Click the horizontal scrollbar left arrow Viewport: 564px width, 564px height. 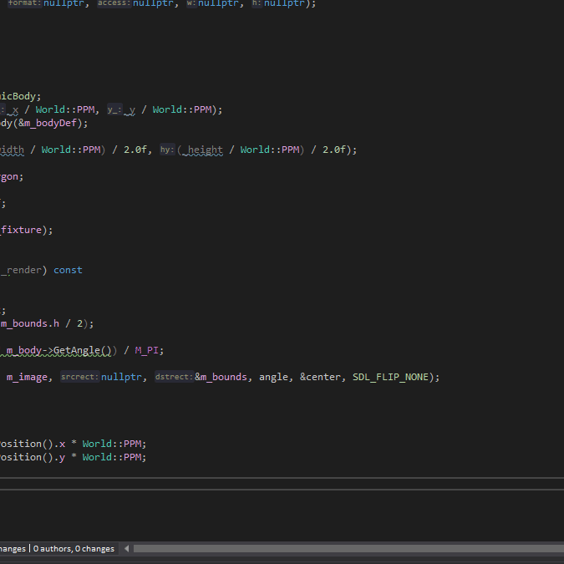click(127, 548)
